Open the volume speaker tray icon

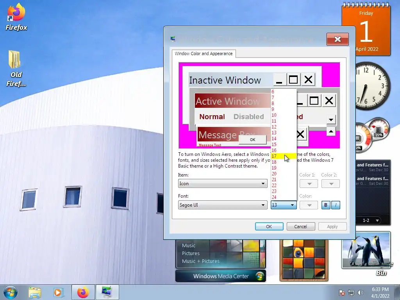click(361, 292)
